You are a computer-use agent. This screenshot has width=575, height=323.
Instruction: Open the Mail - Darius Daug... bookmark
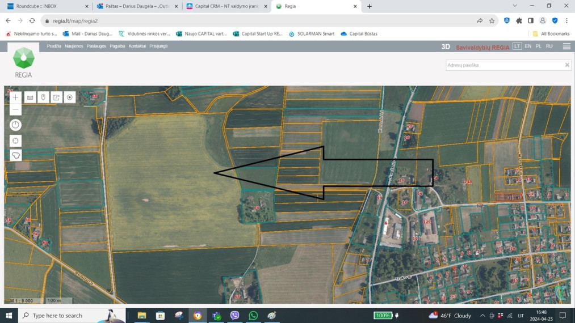coord(87,33)
